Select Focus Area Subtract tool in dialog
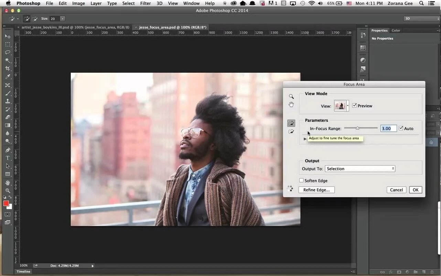 pos(291,131)
